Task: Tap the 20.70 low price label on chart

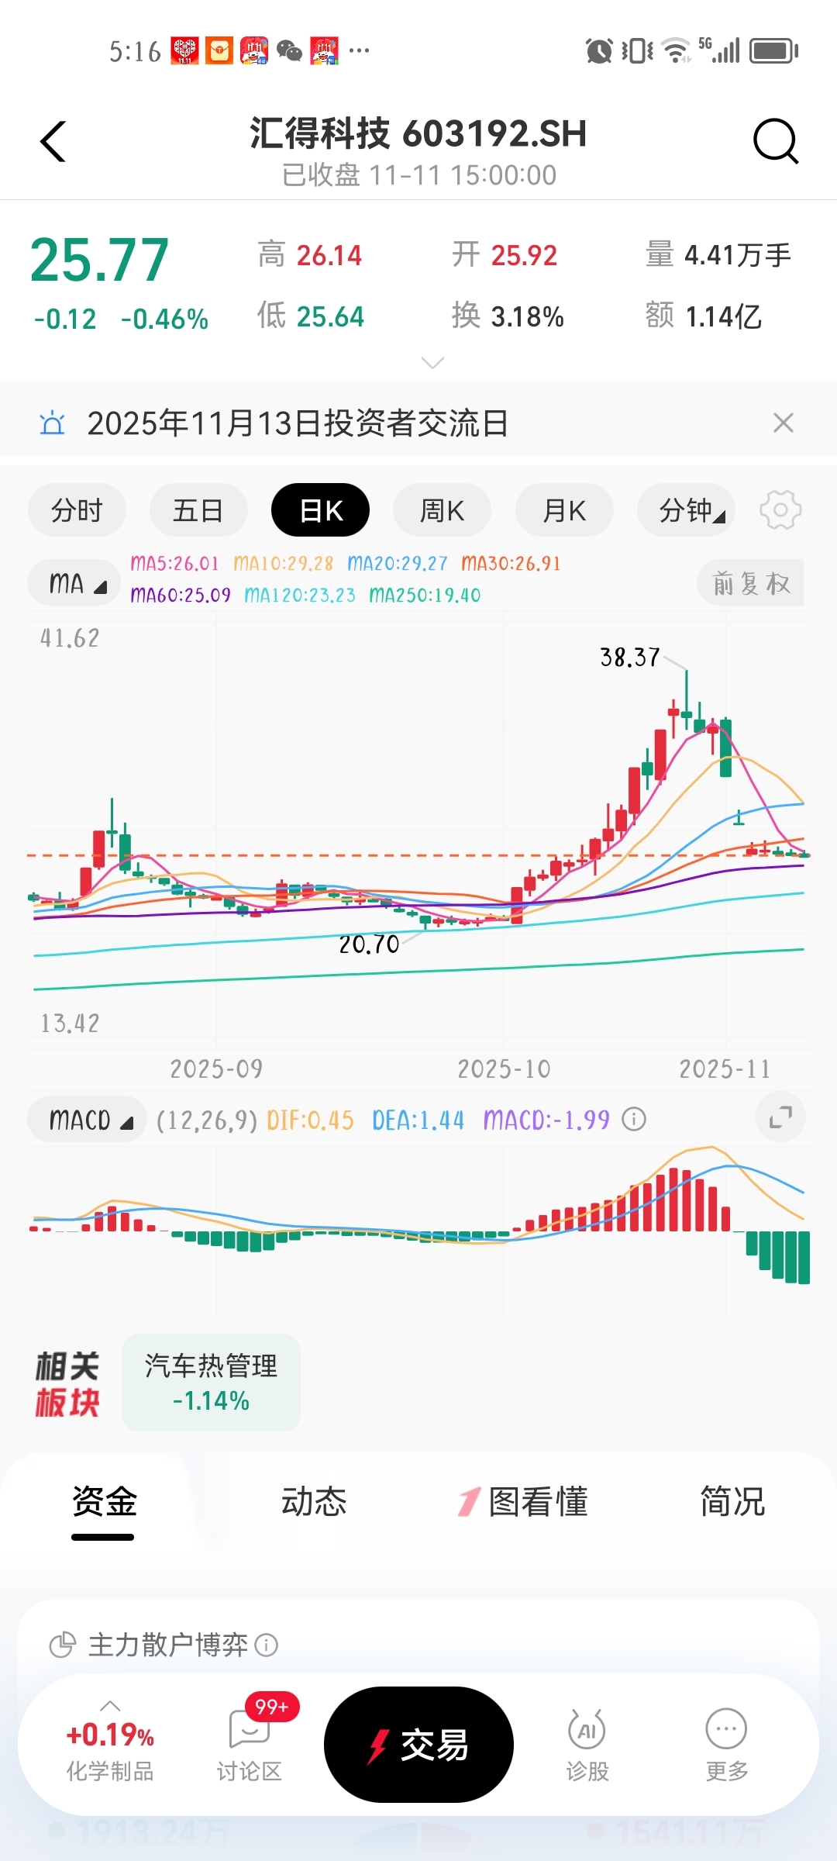Action: click(369, 944)
